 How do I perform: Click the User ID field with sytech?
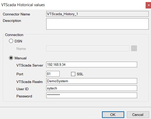click(x=92, y=88)
